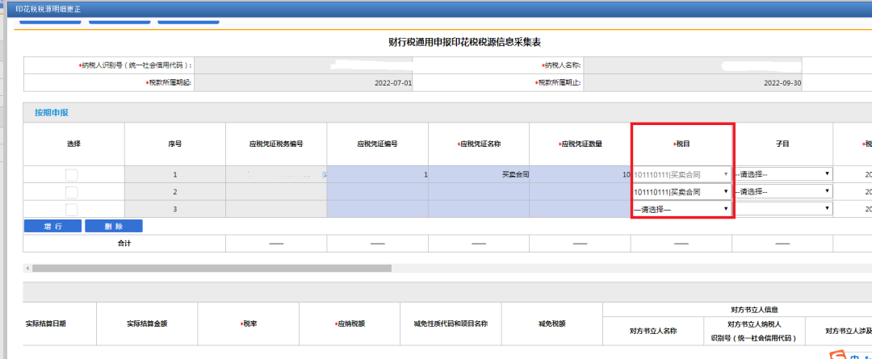Screen dimensions: 872x359
Task: Tick the selection checkbox for row 1
Action: (72, 174)
